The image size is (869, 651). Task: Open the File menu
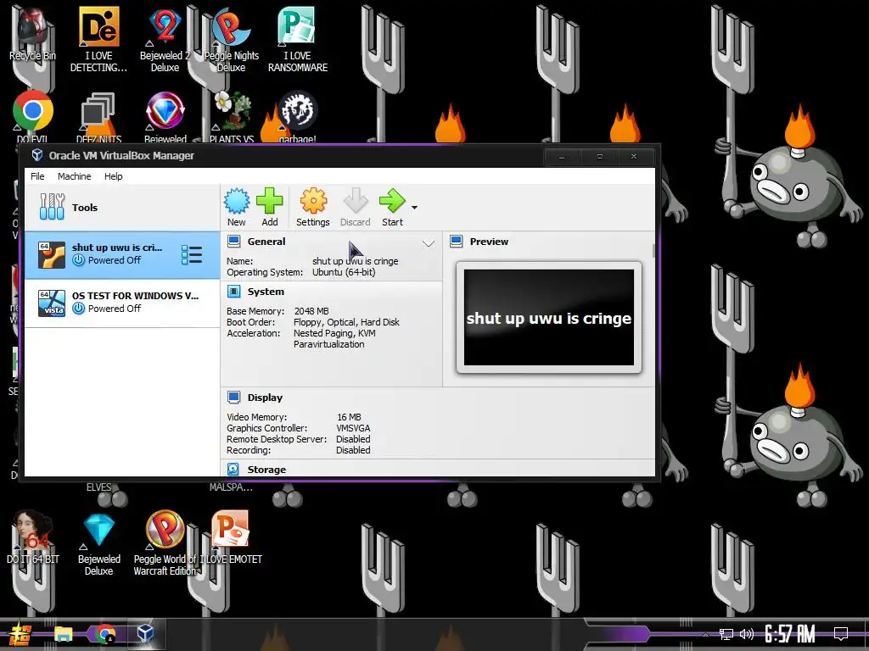(37, 176)
